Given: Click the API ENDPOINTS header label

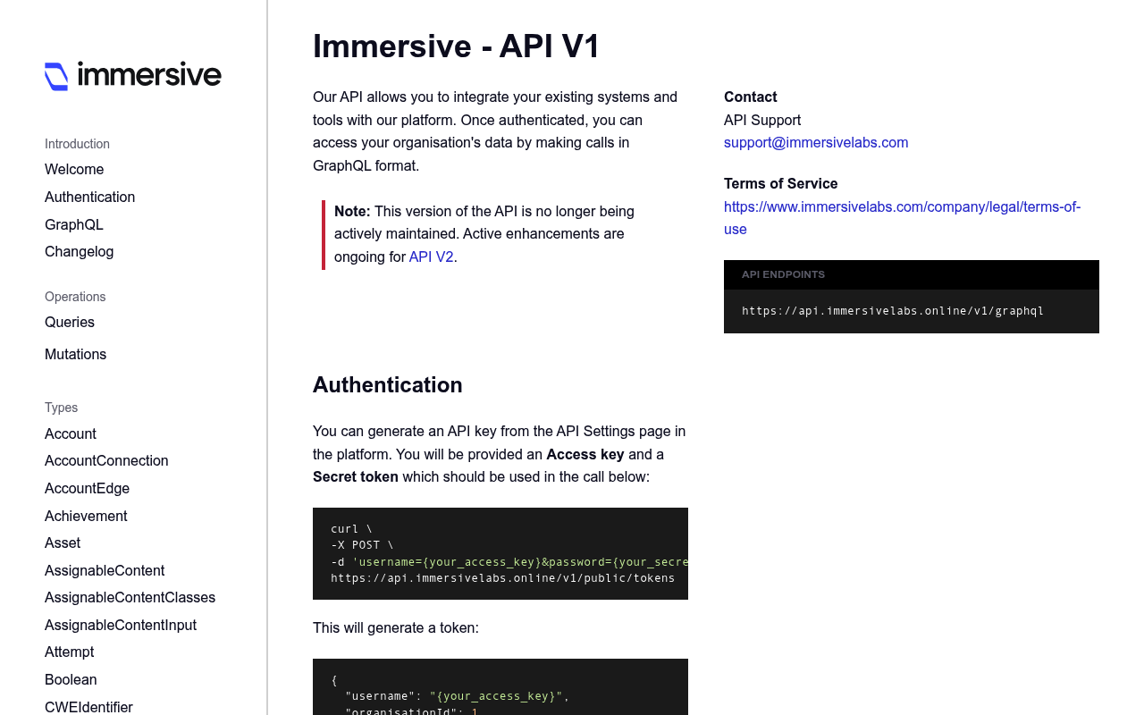Looking at the screenshot, I should [783, 274].
